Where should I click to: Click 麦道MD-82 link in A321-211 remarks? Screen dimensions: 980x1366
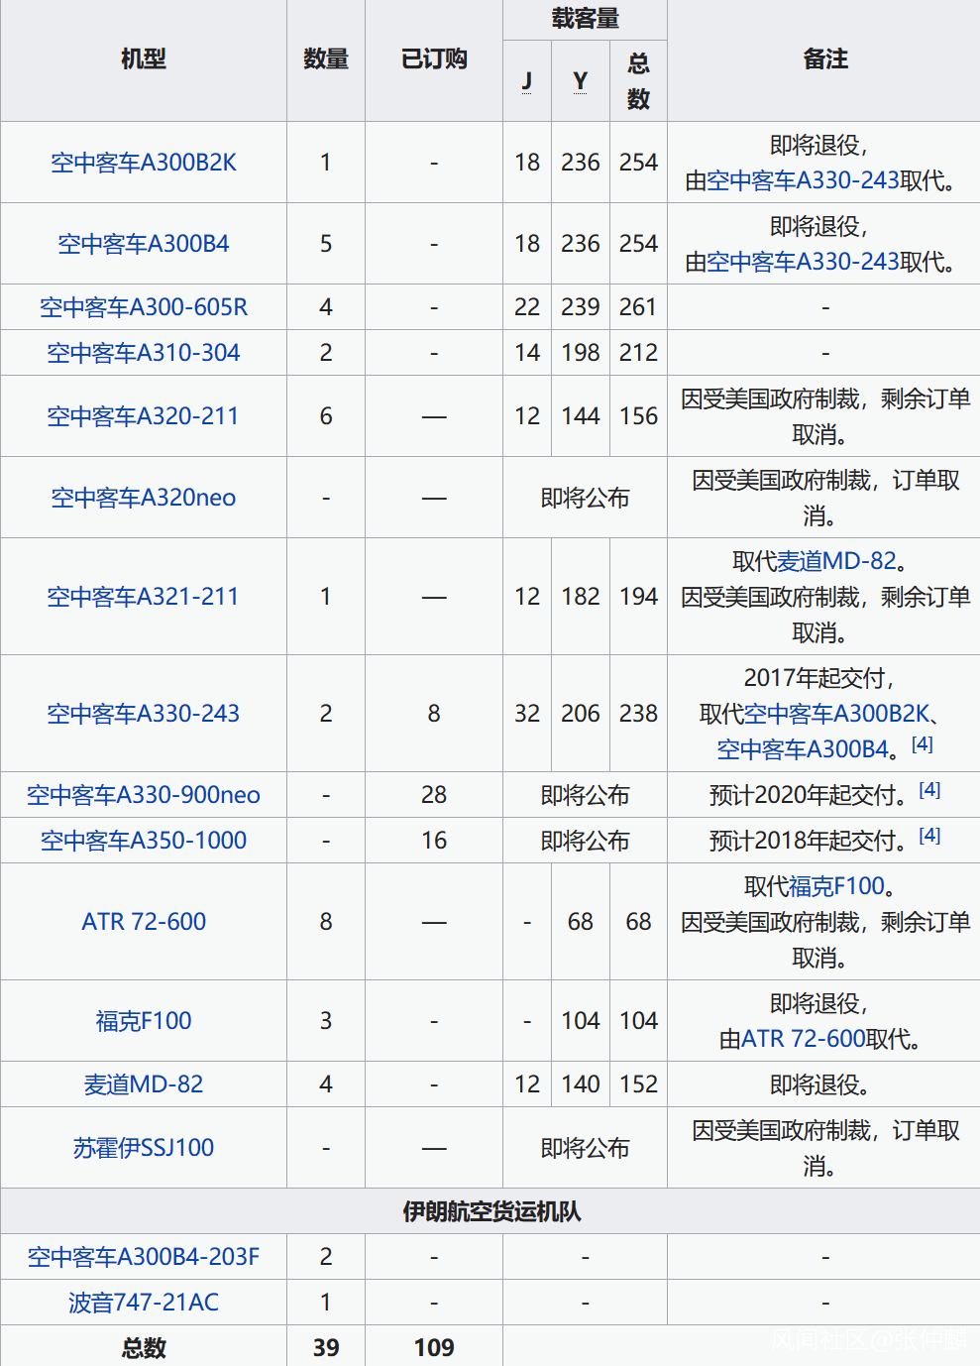[836, 561]
